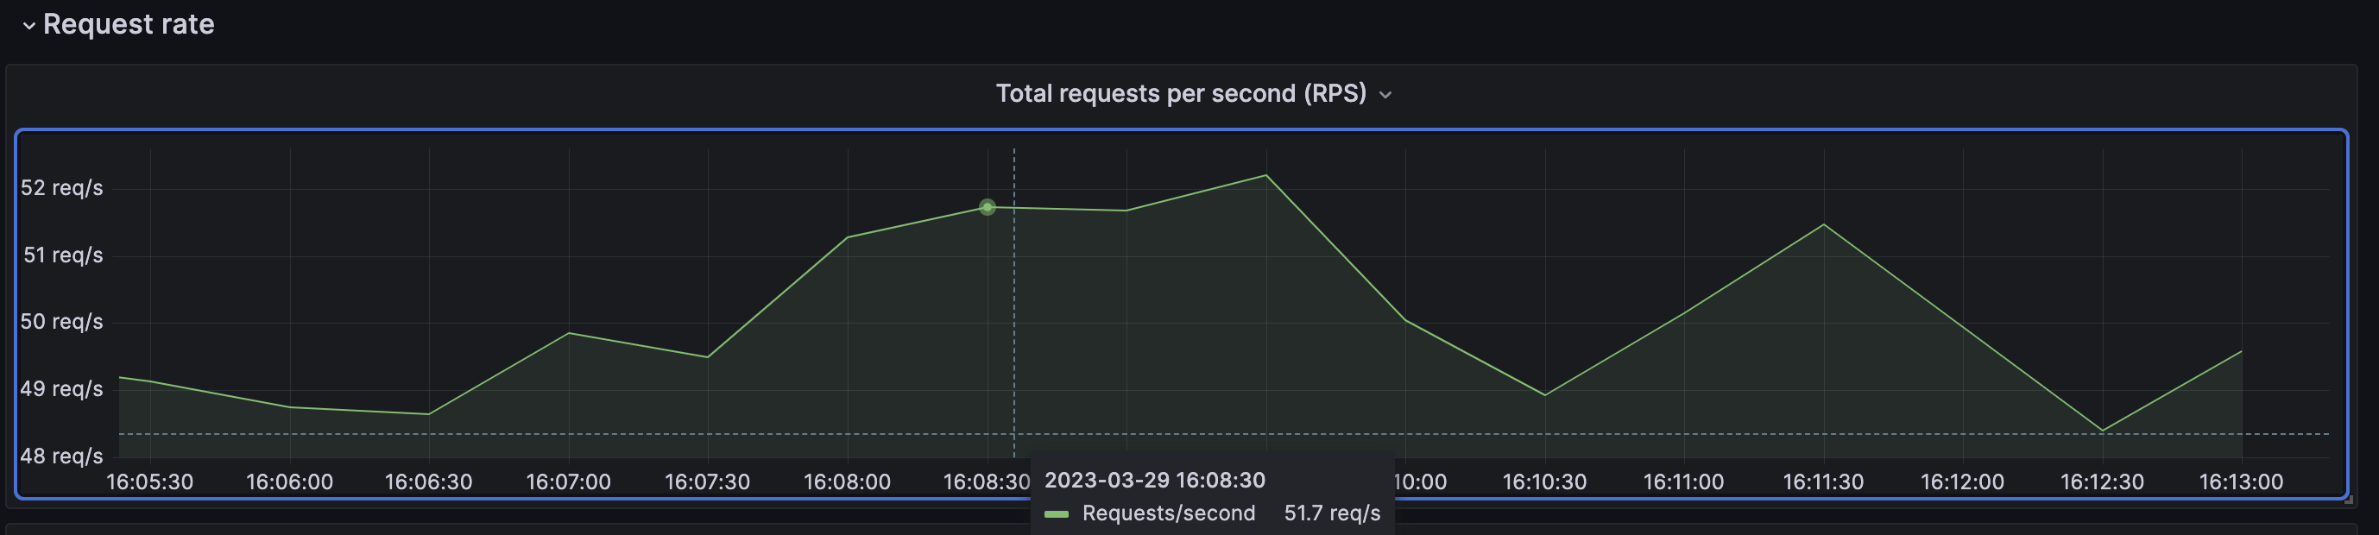Click the graph peak at 16:09:30
The image size is (2379, 535).
[1266, 175]
